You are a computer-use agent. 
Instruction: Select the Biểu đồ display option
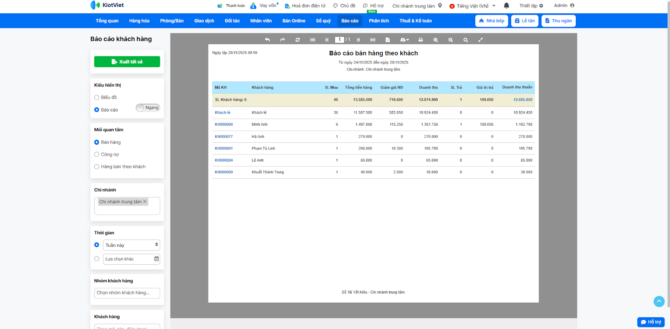pyautogui.click(x=97, y=97)
